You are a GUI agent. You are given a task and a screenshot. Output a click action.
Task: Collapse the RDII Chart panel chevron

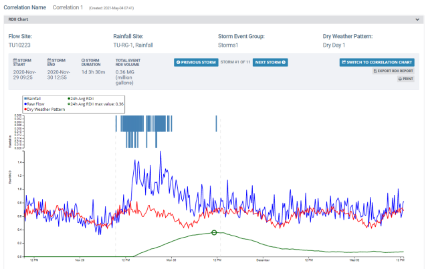coord(417,19)
